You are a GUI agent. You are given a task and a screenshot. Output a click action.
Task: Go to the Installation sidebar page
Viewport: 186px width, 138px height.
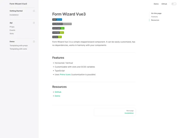(14, 15)
